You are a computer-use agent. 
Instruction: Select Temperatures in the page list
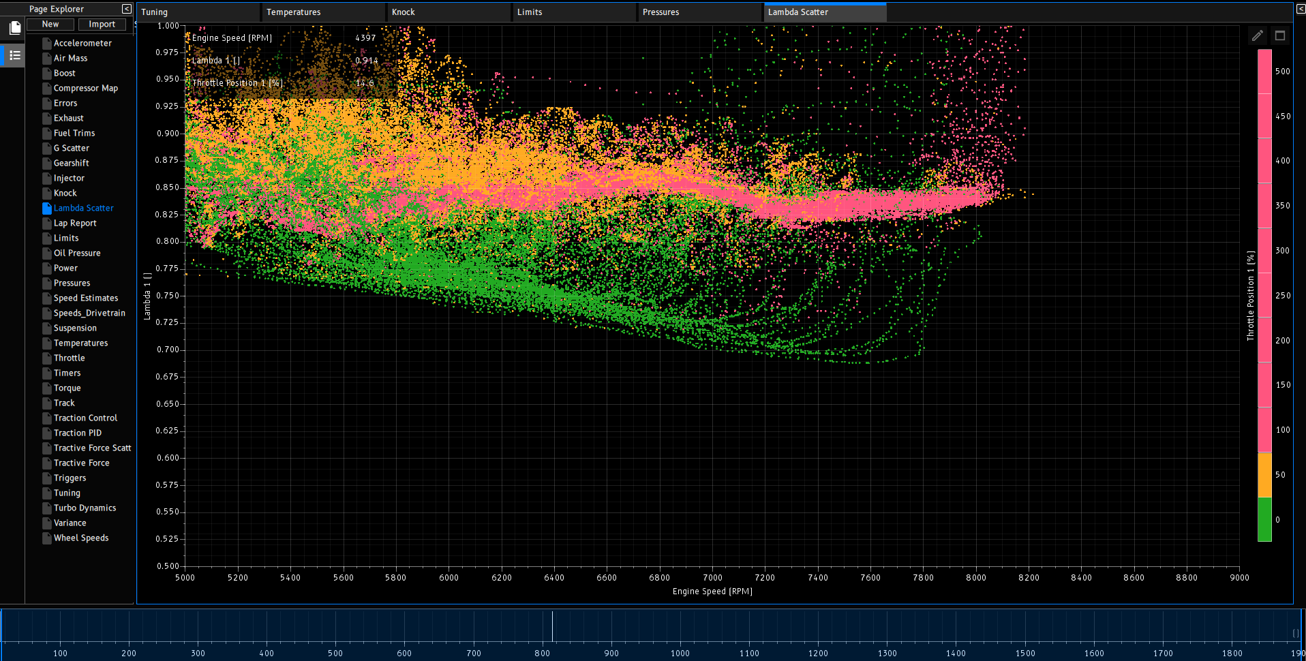pos(80,343)
